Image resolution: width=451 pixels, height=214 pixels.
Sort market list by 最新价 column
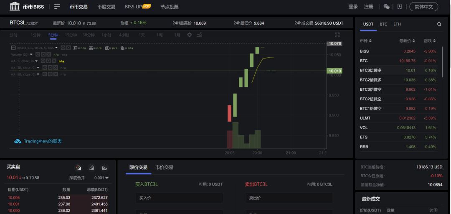click(x=407, y=41)
